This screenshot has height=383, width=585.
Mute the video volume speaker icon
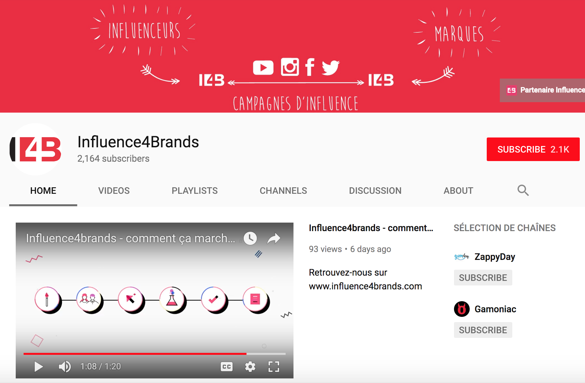click(65, 367)
